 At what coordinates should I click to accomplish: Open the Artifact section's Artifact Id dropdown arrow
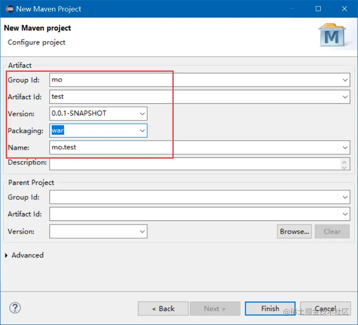345,97
